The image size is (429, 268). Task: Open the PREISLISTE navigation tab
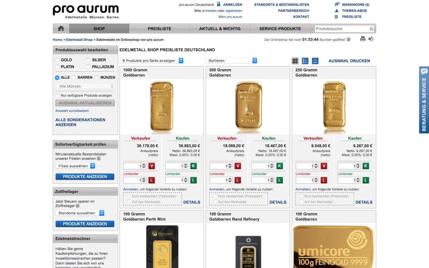[x=160, y=28]
